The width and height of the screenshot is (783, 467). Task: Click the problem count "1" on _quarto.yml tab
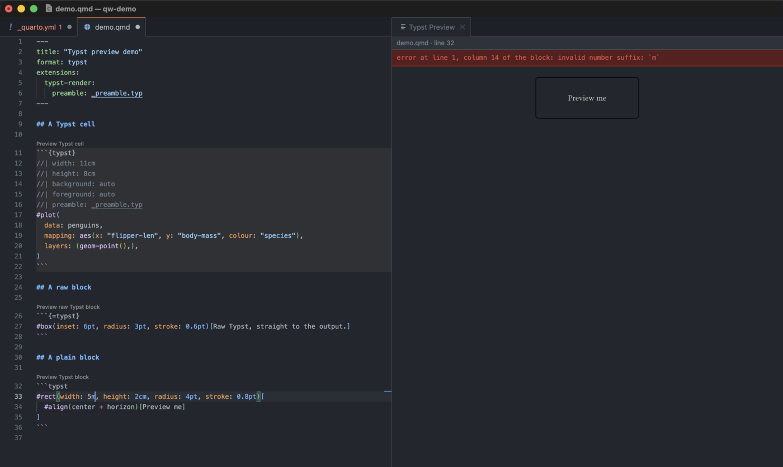coord(60,27)
